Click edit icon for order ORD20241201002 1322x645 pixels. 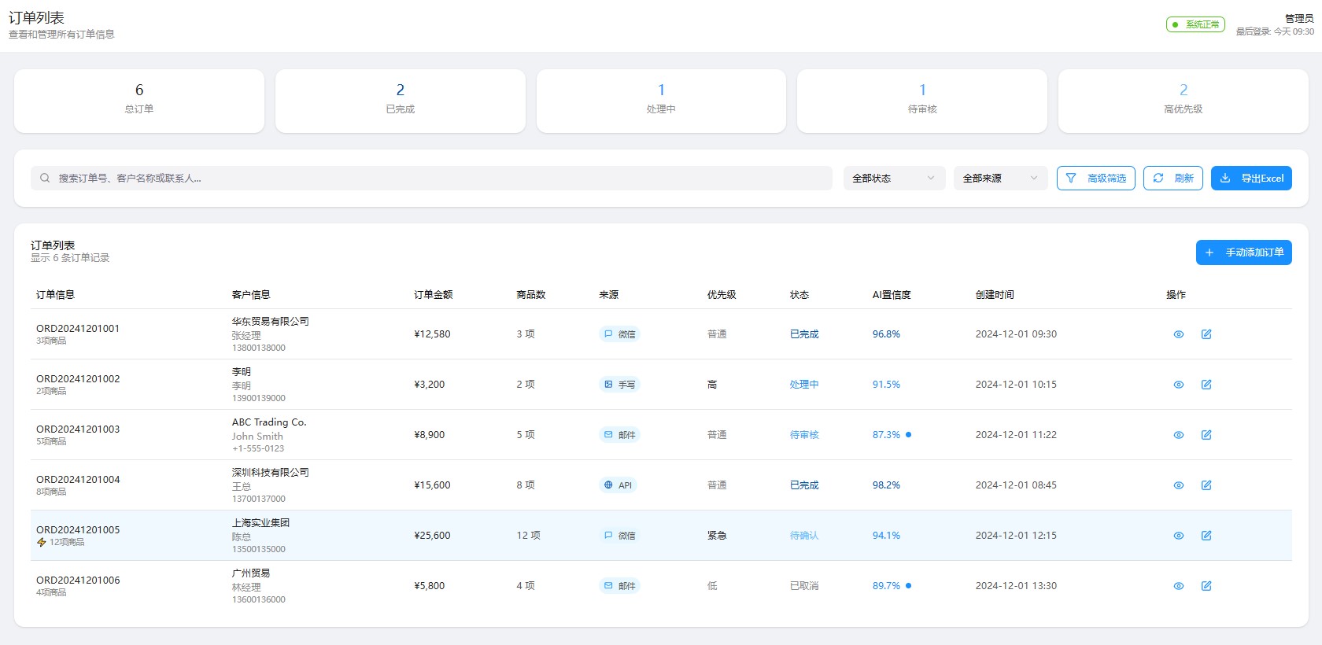pyautogui.click(x=1206, y=385)
